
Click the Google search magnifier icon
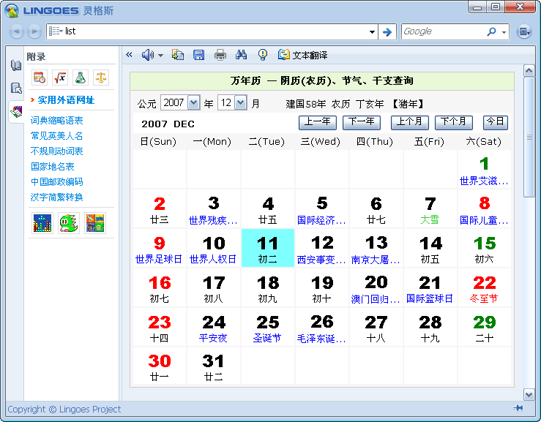[x=491, y=31]
